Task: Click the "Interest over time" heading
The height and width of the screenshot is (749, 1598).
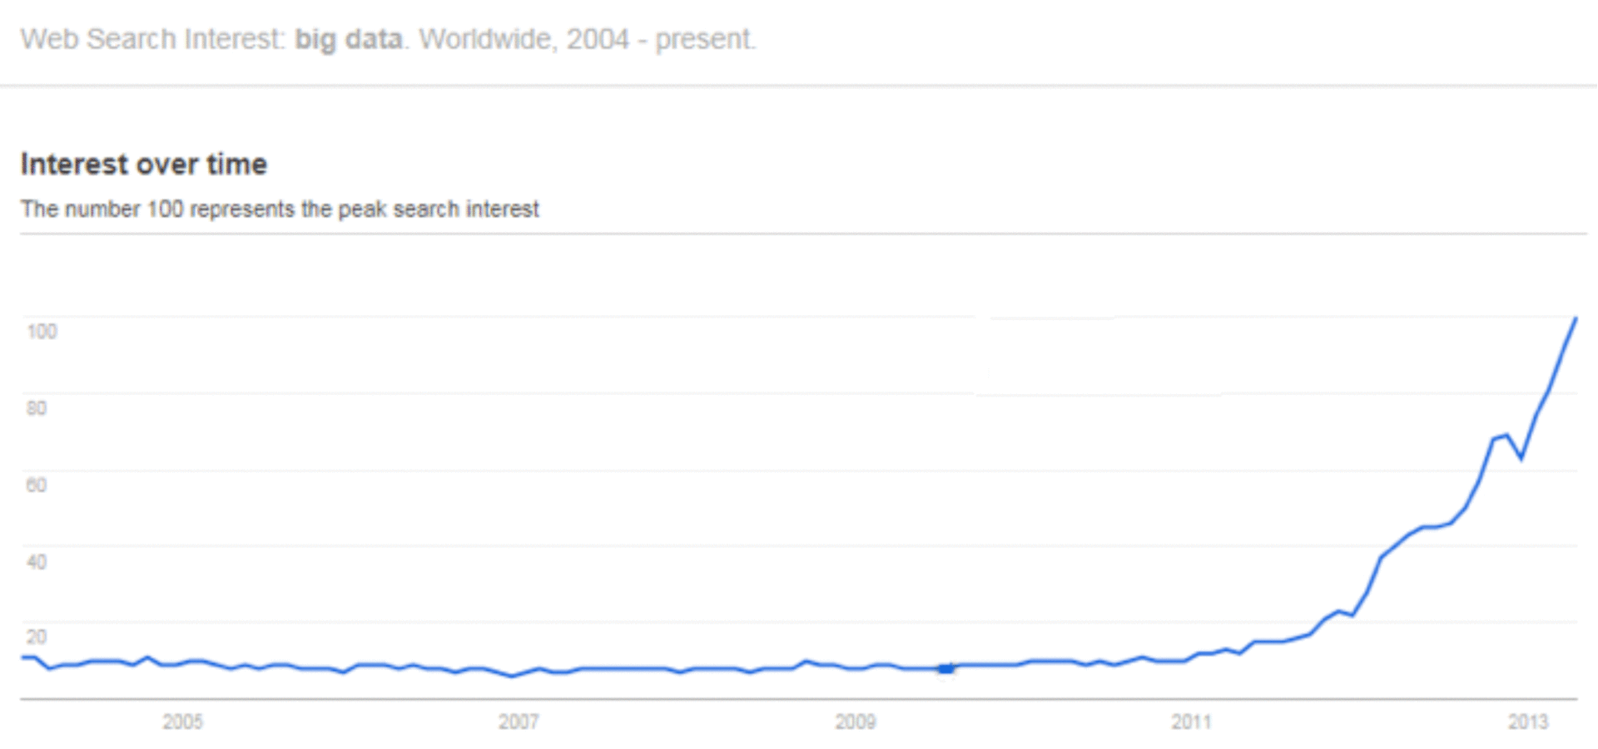Action: (x=144, y=164)
